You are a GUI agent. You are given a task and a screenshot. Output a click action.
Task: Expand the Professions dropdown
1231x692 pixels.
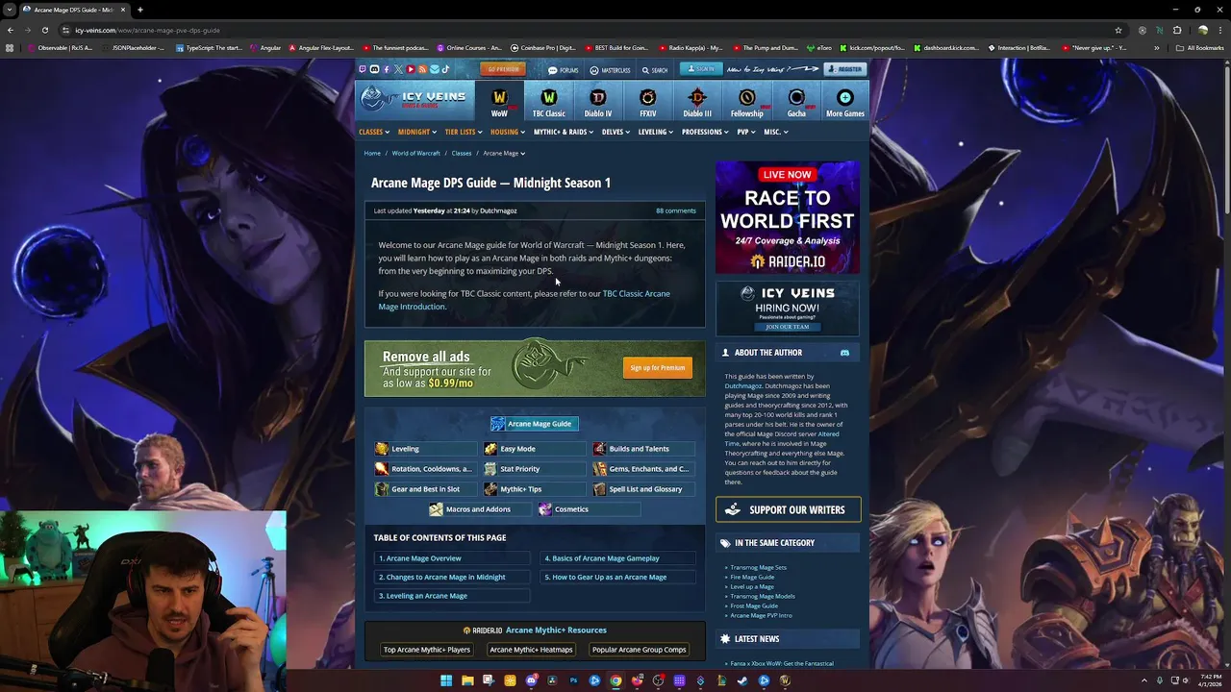tap(705, 132)
